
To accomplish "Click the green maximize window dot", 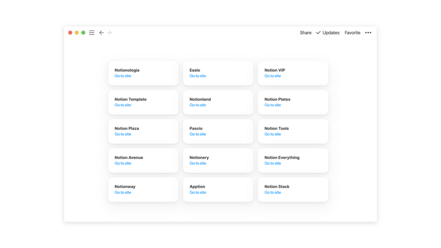I will (x=83, y=32).
